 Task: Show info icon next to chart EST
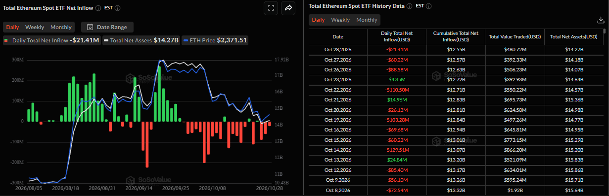pyautogui.click(x=117, y=8)
